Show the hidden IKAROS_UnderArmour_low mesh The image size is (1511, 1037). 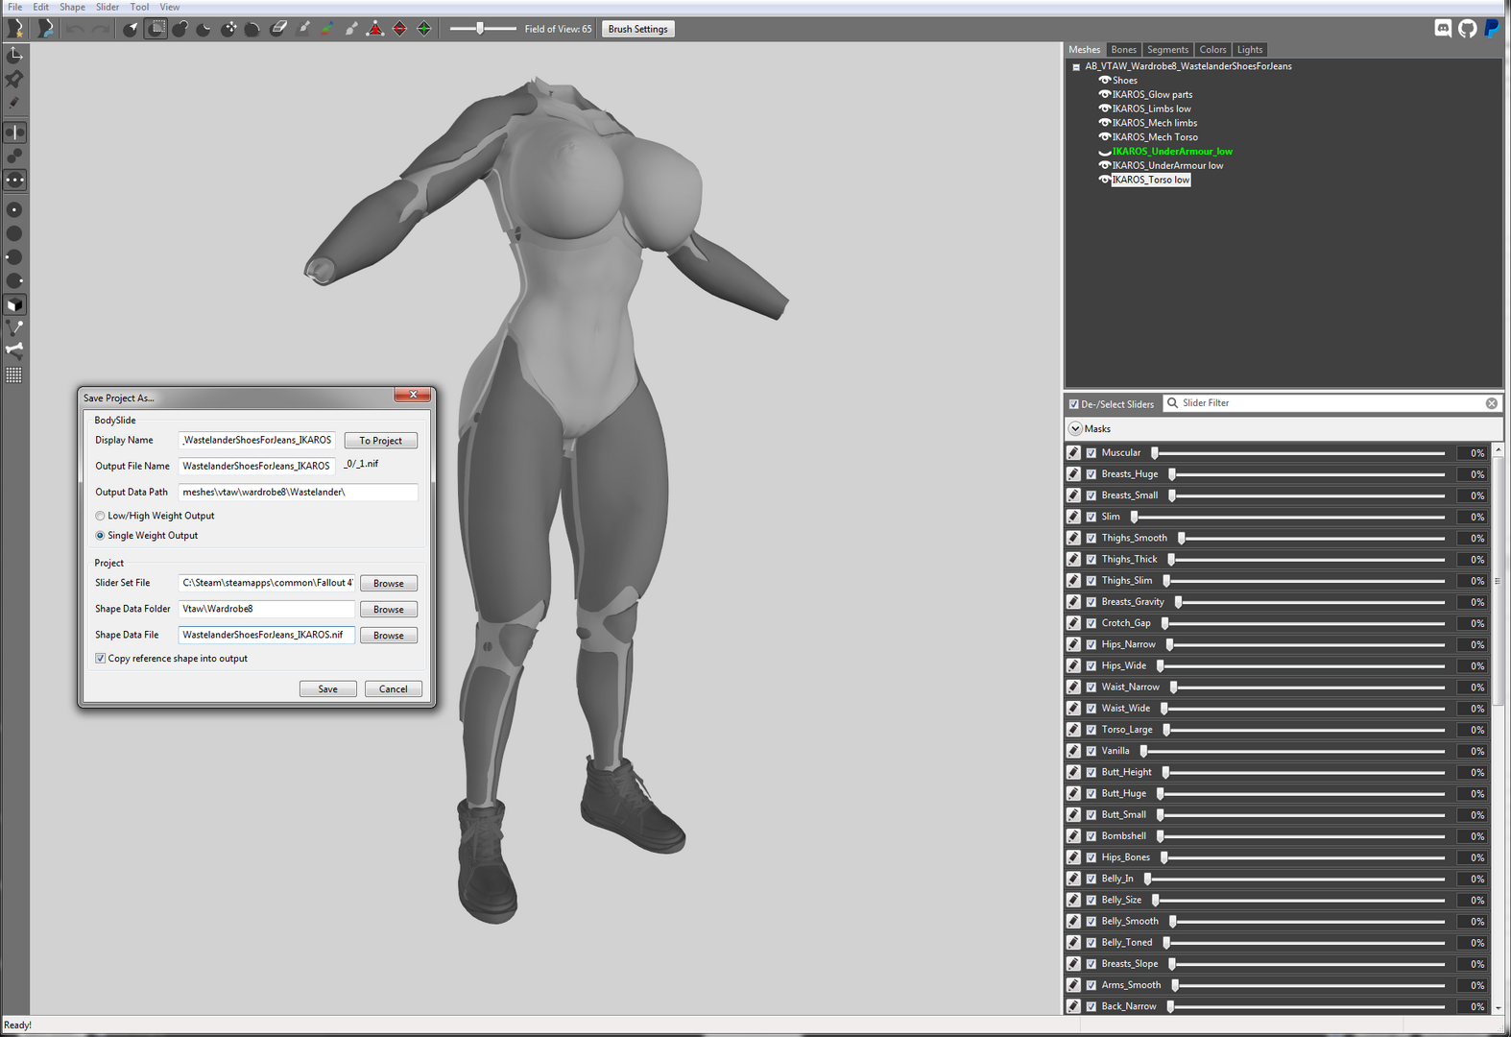pyautogui.click(x=1105, y=152)
